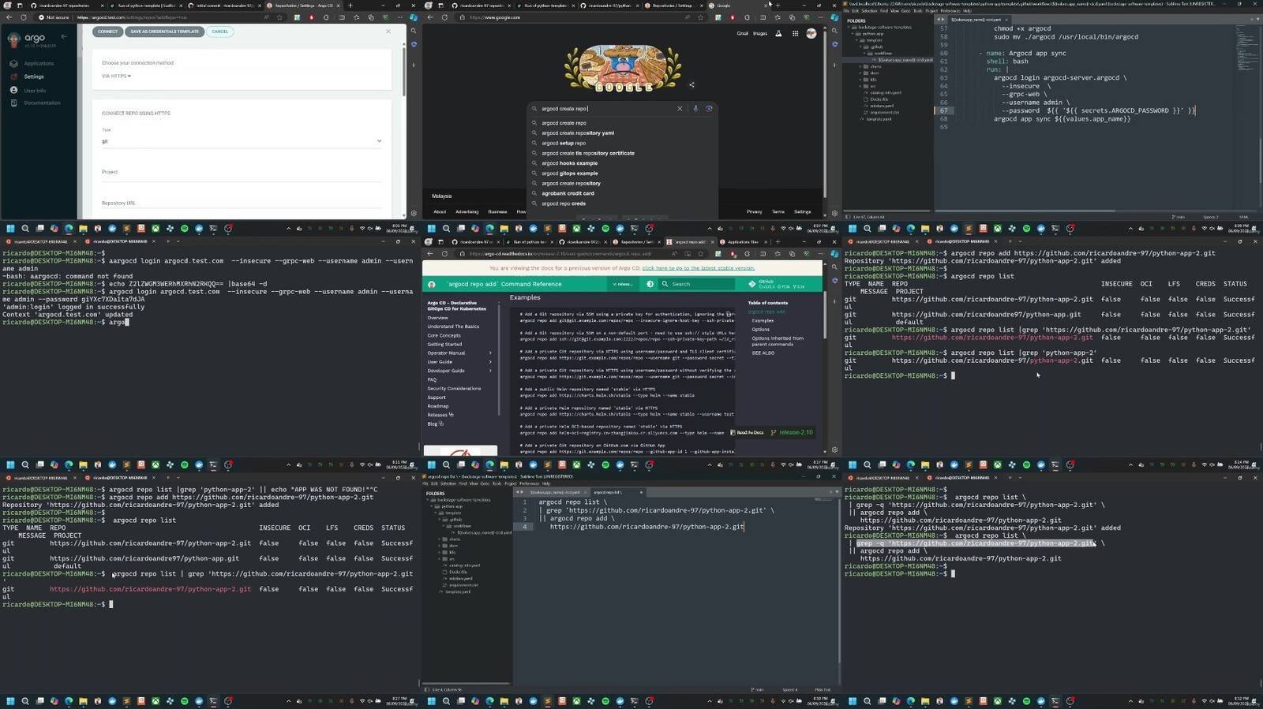Open FAQ in the Argo docs navigation
Screen dimensions: 1263x709
432,379
